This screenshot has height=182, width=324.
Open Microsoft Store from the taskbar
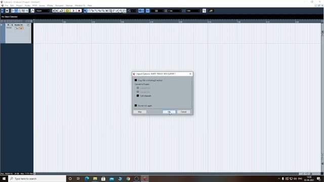pos(103,178)
